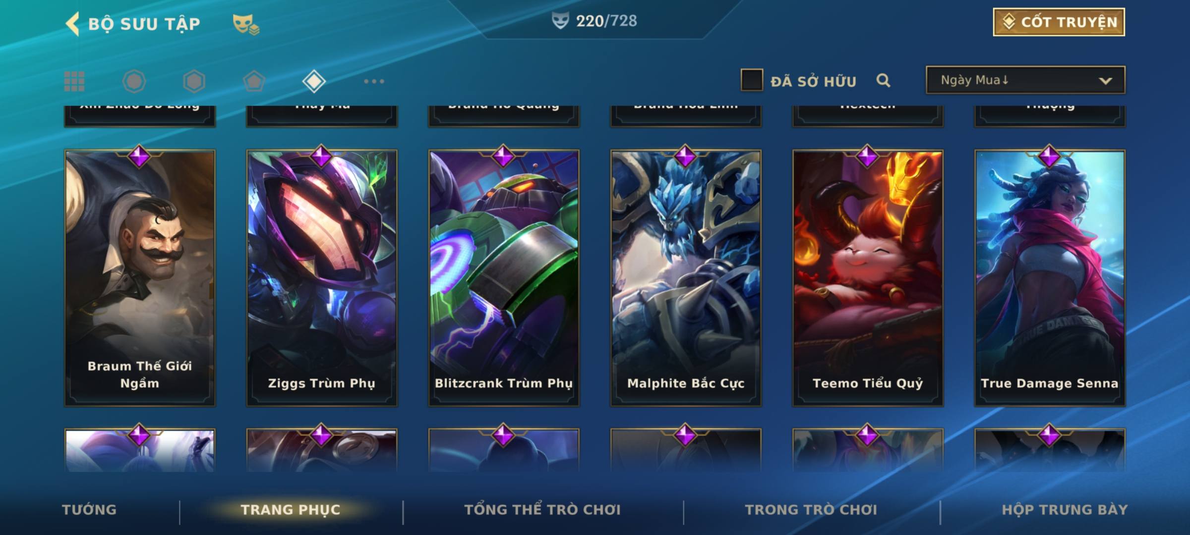This screenshot has width=1190, height=535.
Task: Expand sort options with the chevron arrow
Action: click(x=1106, y=81)
